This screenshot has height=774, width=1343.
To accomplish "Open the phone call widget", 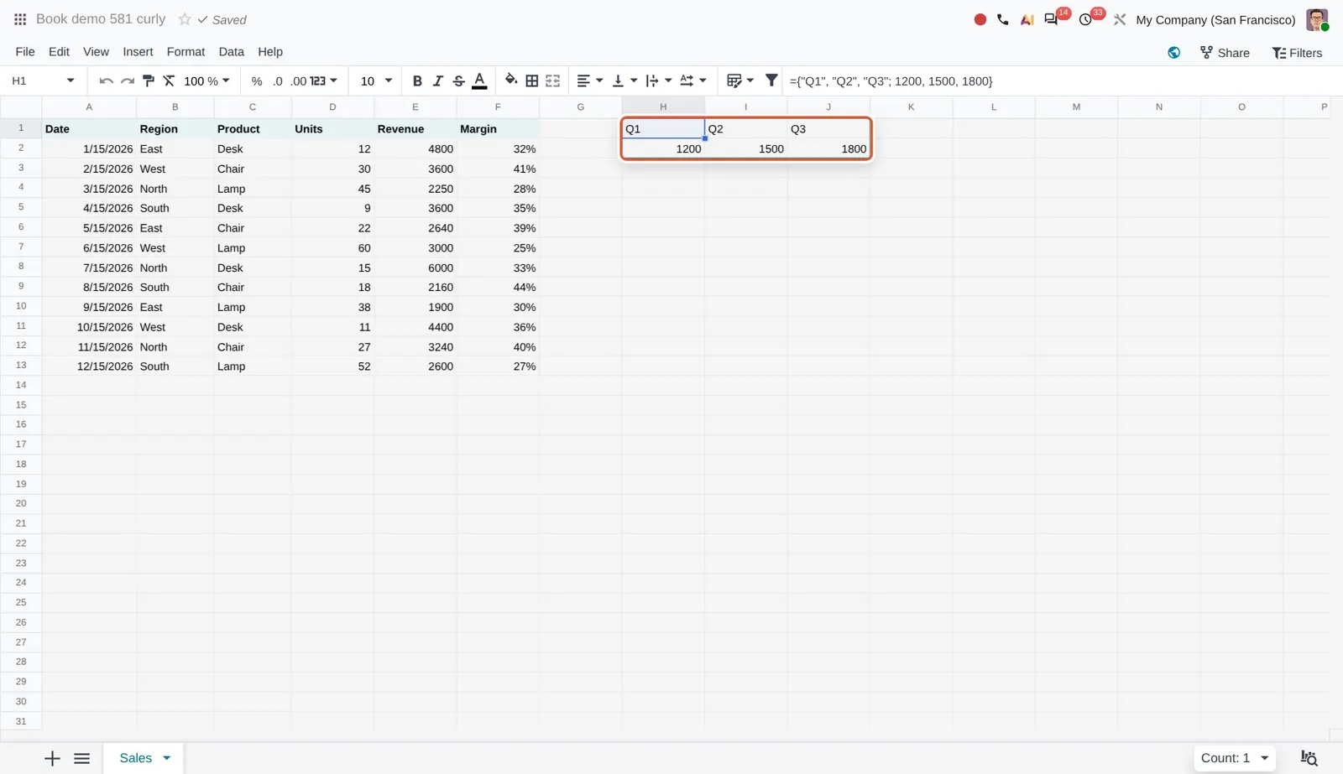I will tap(1003, 19).
